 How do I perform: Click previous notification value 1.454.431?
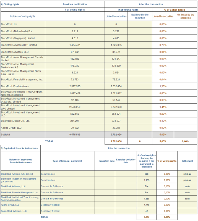click(x=75, y=45)
